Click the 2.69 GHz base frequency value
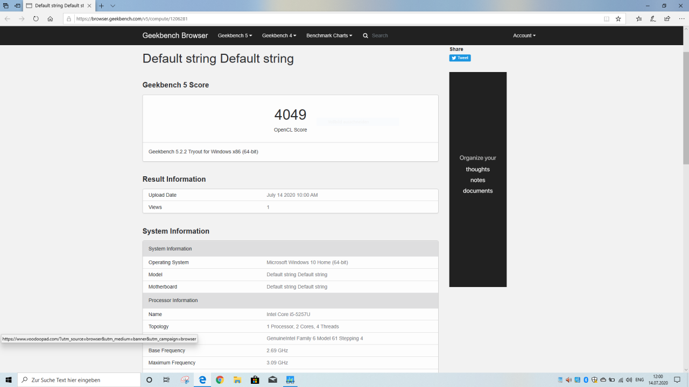The width and height of the screenshot is (689, 387). point(277,350)
